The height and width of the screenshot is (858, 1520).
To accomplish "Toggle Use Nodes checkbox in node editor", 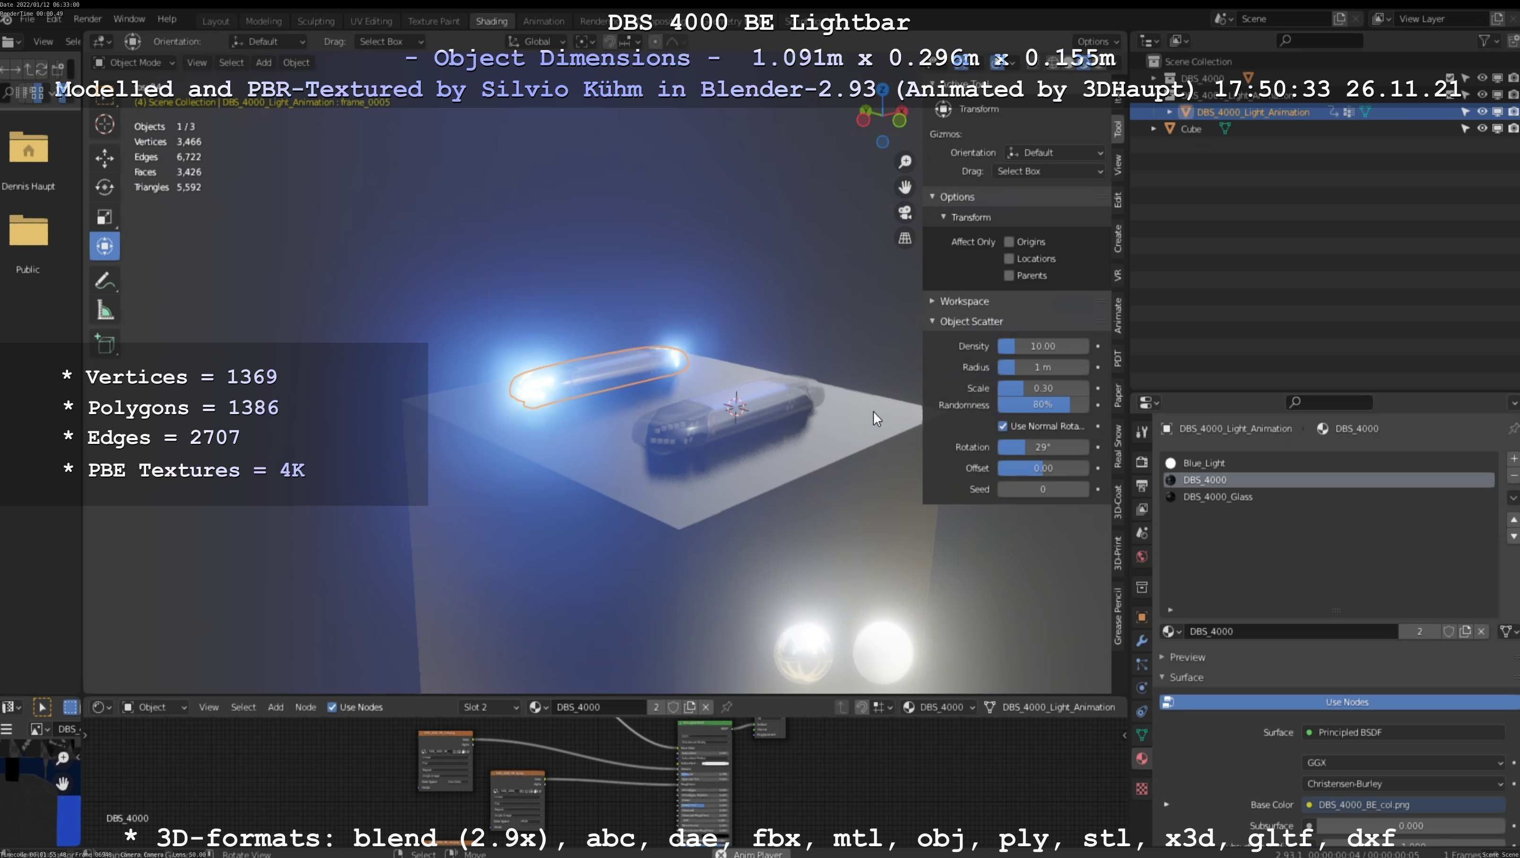I will (332, 707).
